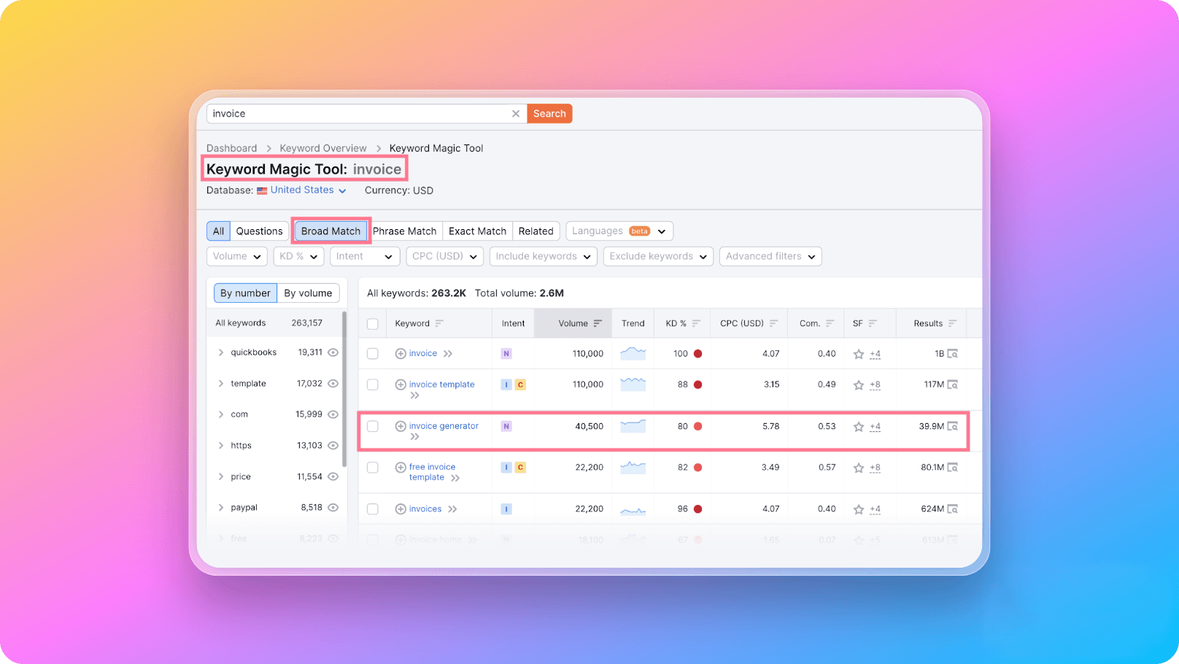Open the Volume filter dropdown

point(237,257)
